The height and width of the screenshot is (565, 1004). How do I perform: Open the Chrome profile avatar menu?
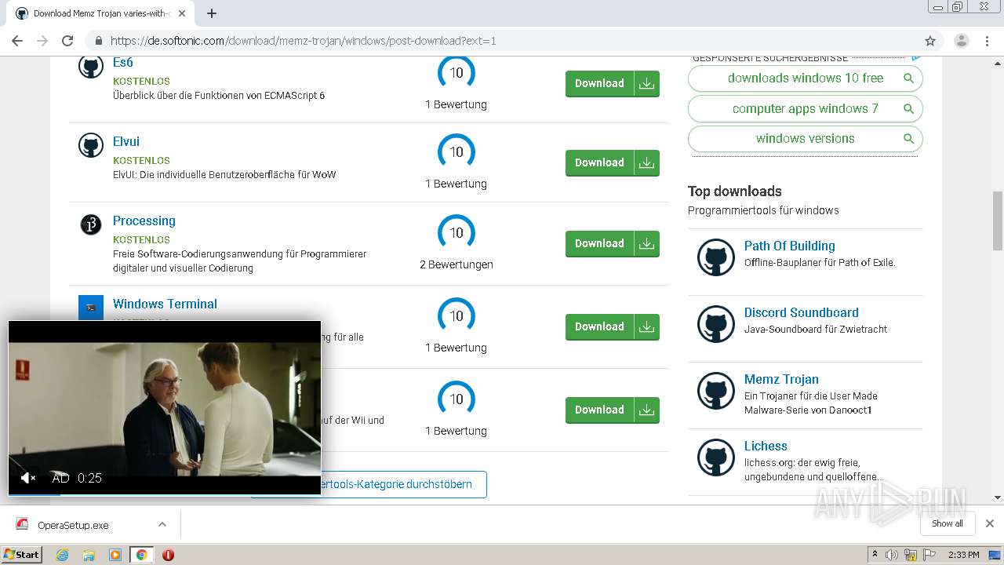pyautogui.click(x=962, y=41)
